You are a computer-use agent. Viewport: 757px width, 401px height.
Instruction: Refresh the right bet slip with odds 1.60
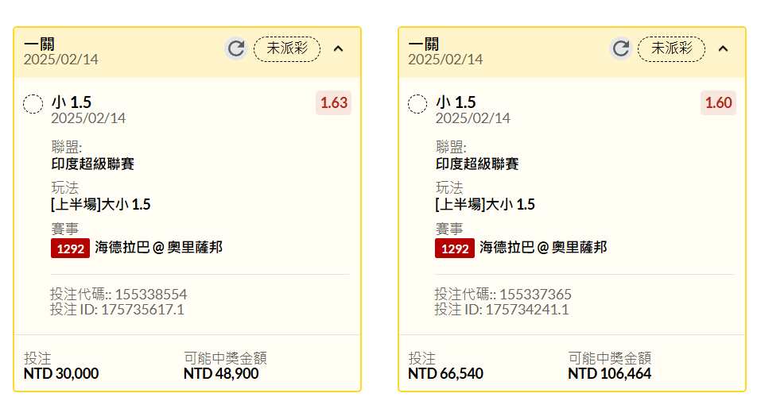[x=621, y=48]
